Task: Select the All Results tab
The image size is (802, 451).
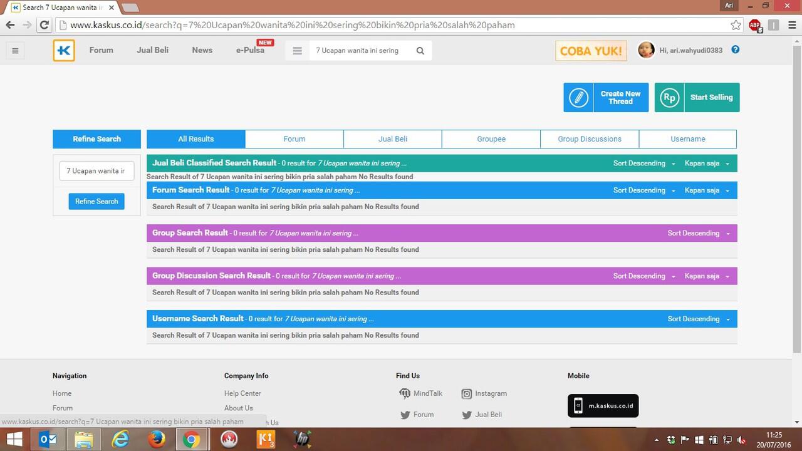Action: 196,139
